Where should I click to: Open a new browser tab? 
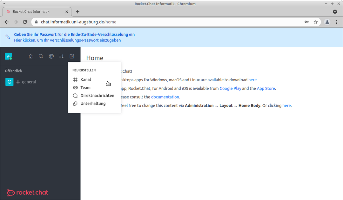pyautogui.click(x=77, y=12)
